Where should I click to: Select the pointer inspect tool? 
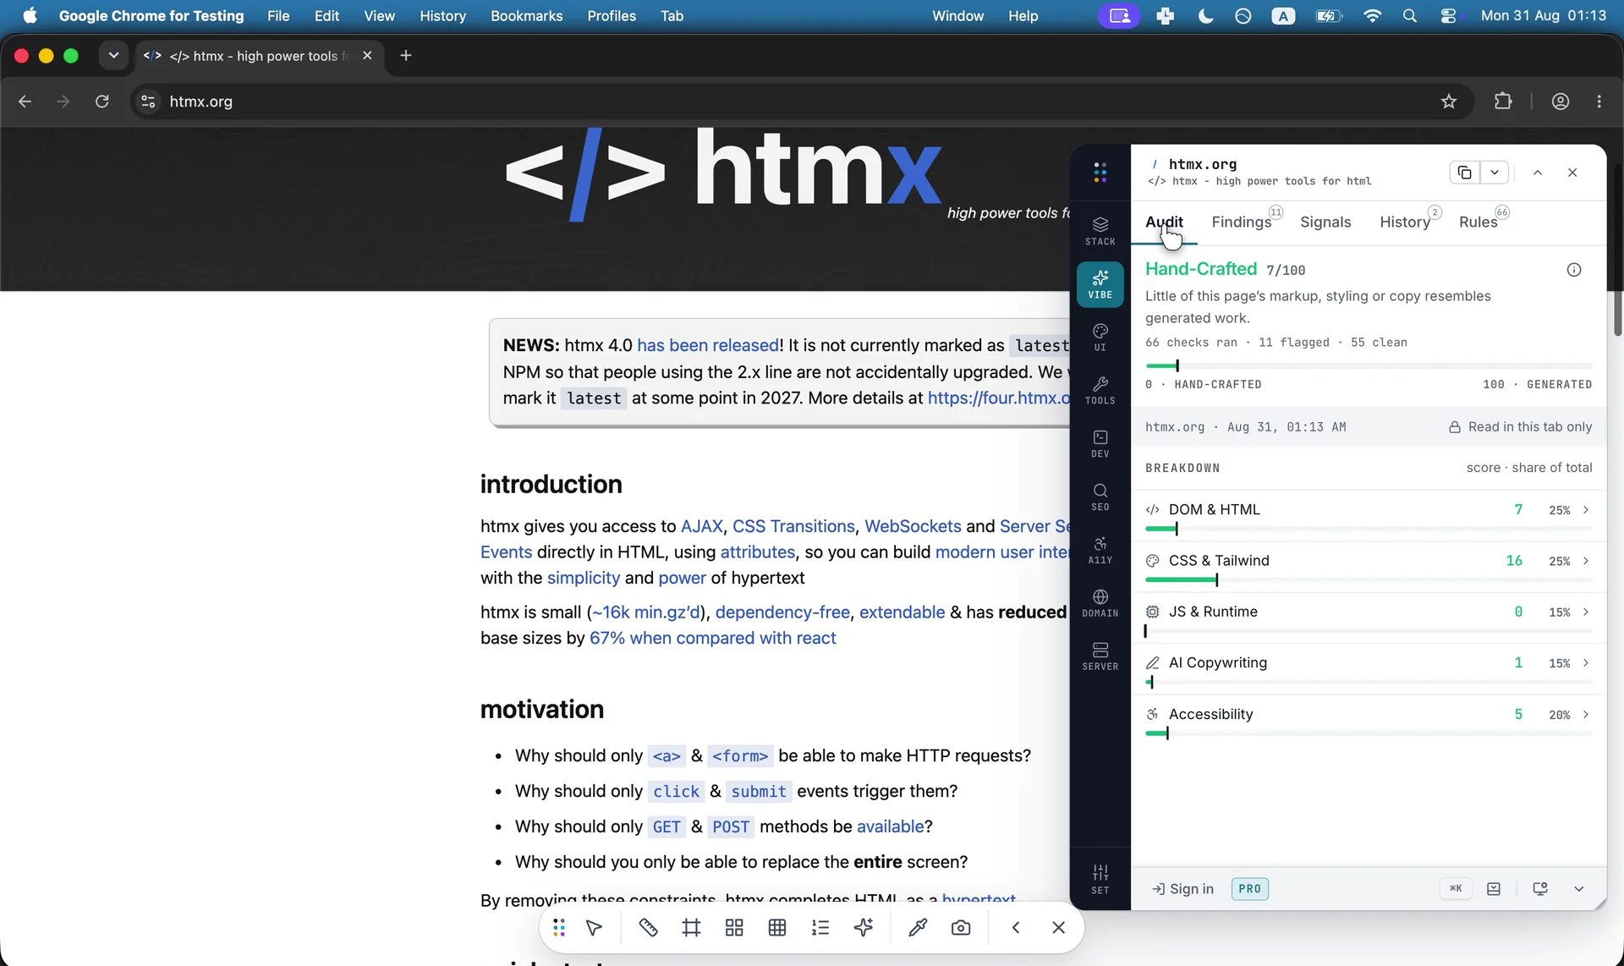tap(594, 928)
